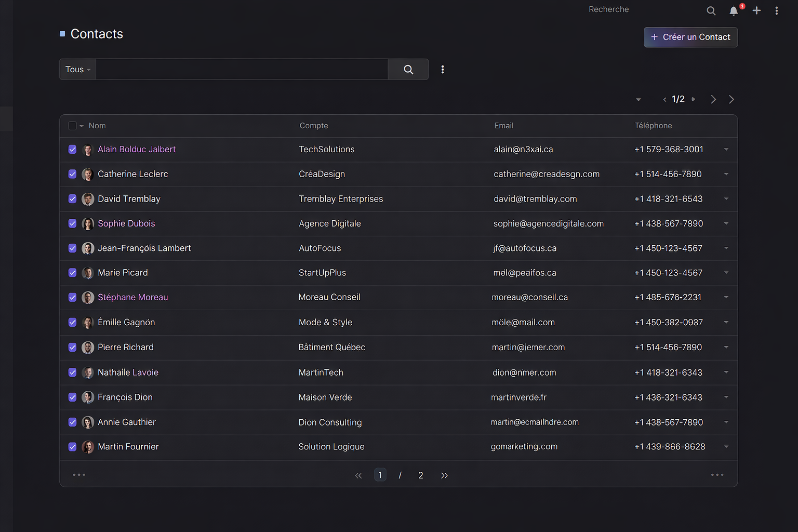Click the plus quick-create icon in top bar
798x532 pixels.
[756, 10]
